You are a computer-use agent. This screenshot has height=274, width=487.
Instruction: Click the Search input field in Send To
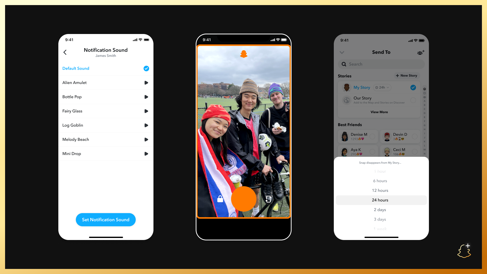click(x=381, y=64)
